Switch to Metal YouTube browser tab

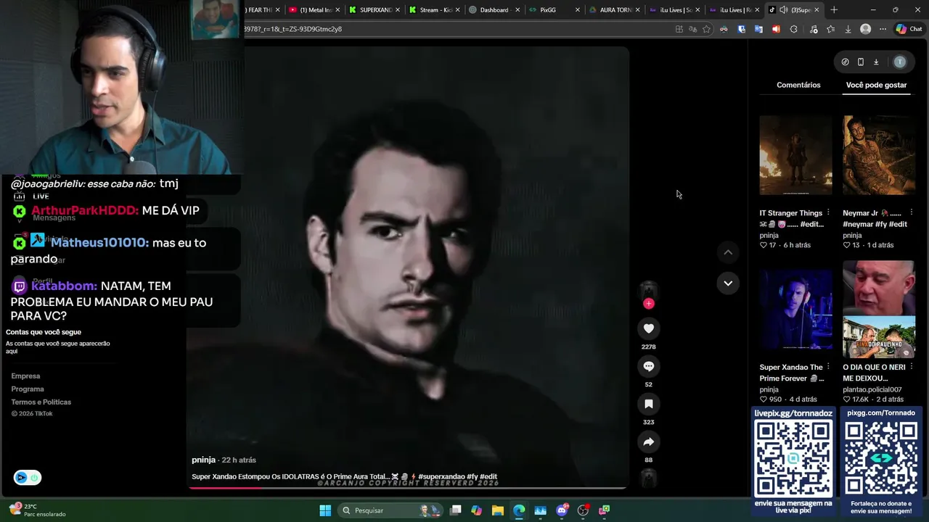[314, 10]
